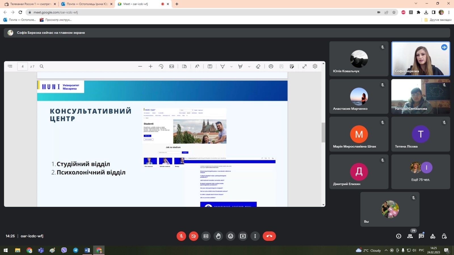Open Telegram from the Windows taskbar

coord(75,250)
